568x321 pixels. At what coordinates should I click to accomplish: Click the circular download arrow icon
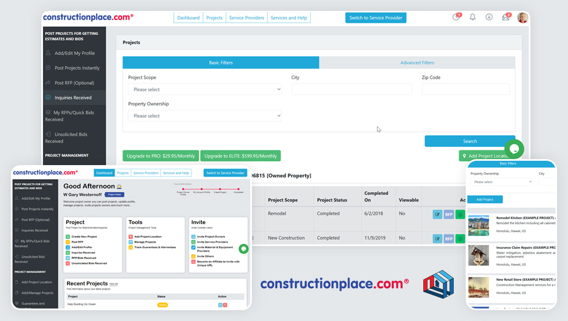489,17
